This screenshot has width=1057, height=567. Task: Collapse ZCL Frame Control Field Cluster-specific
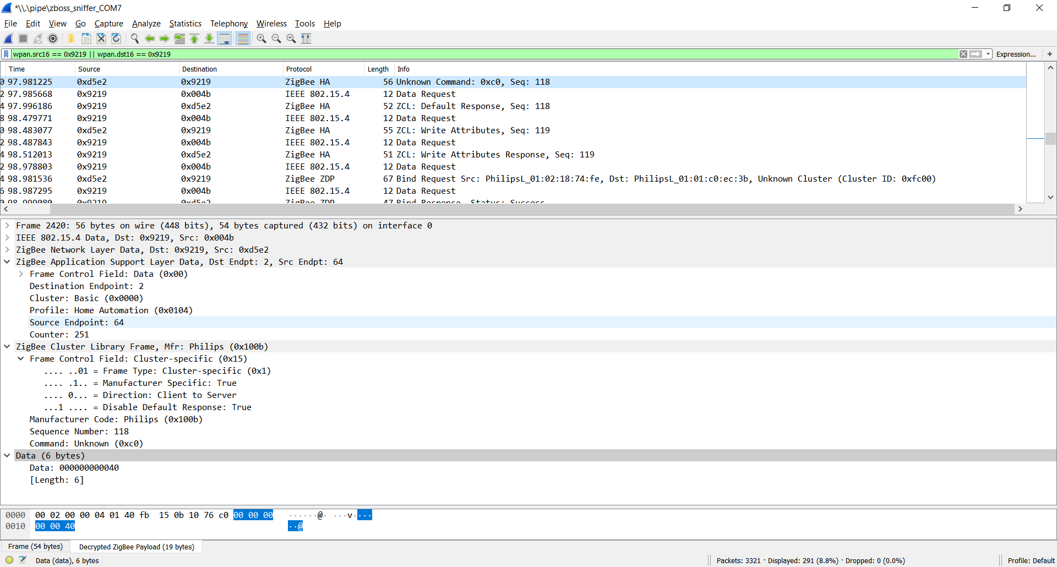21,359
